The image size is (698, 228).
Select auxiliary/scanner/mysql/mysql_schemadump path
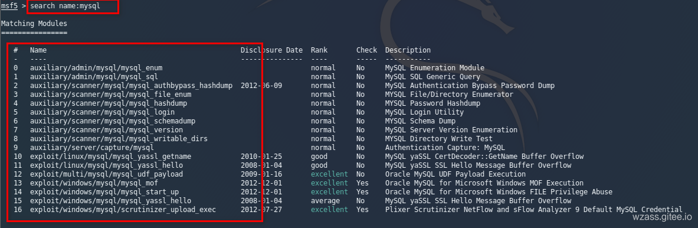coord(113,121)
